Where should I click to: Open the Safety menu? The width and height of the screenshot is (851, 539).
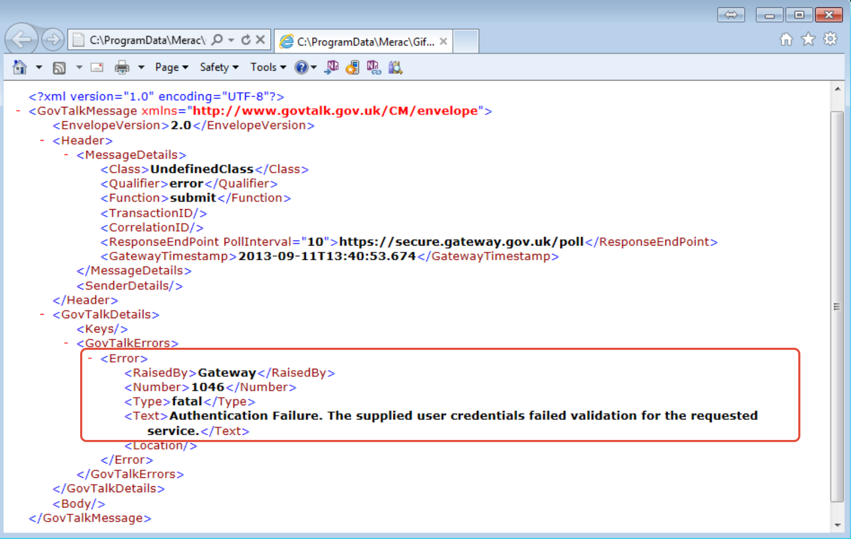(219, 67)
